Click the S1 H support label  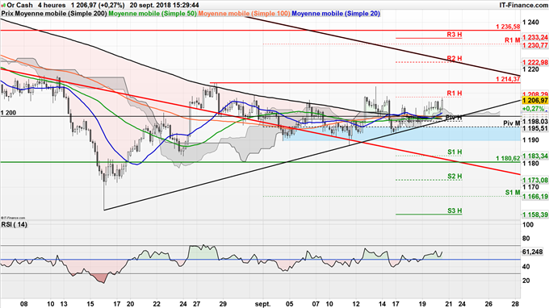455,152
